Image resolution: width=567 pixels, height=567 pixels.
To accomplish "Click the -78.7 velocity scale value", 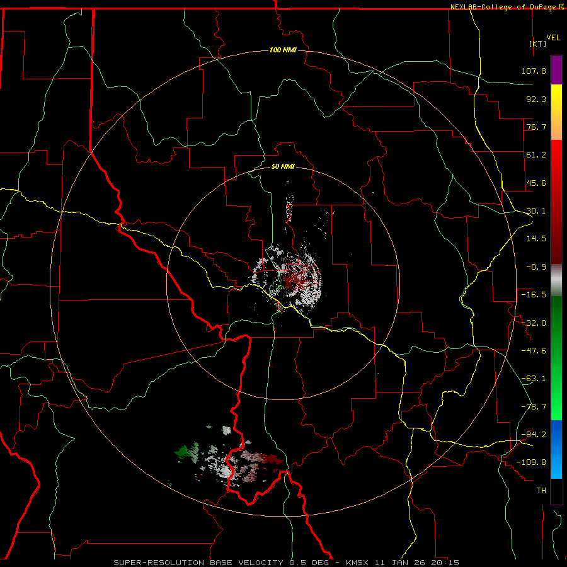I will tap(534, 407).
